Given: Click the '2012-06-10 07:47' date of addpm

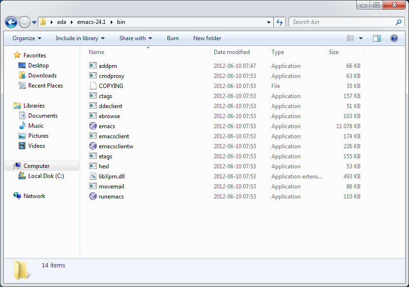Looking at the screenshot, I should point(235,66).
